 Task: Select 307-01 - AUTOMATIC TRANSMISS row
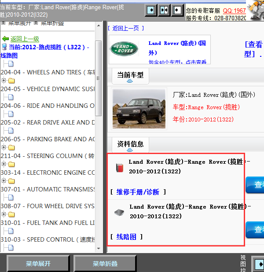pyautogui.click(x=48, y=189)
